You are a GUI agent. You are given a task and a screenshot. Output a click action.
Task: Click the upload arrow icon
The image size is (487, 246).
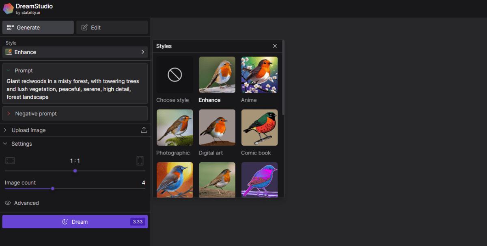point(144,130)
